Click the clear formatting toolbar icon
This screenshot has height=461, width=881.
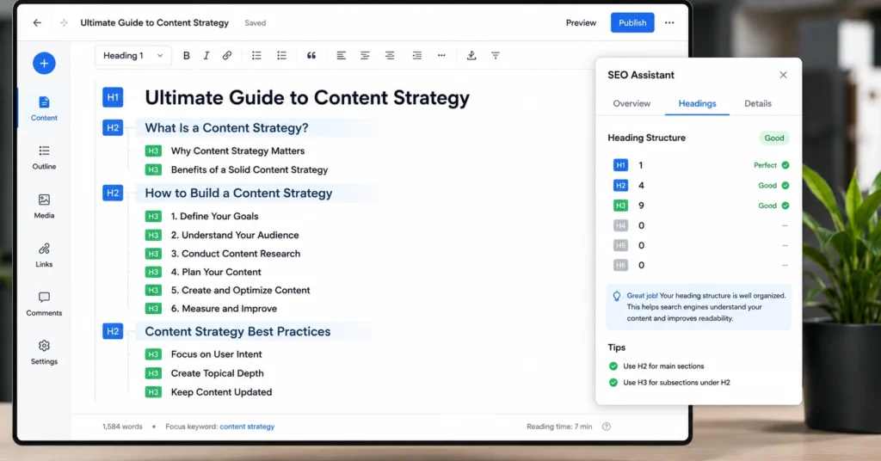[x=495, y=56]
